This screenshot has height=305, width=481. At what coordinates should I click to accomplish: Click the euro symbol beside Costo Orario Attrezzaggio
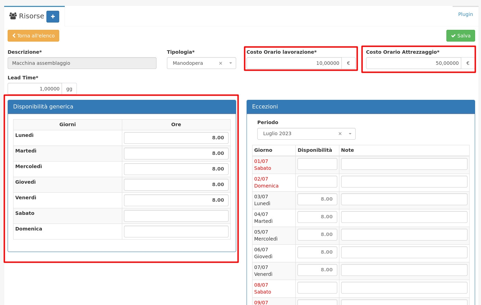coord(468,63)
